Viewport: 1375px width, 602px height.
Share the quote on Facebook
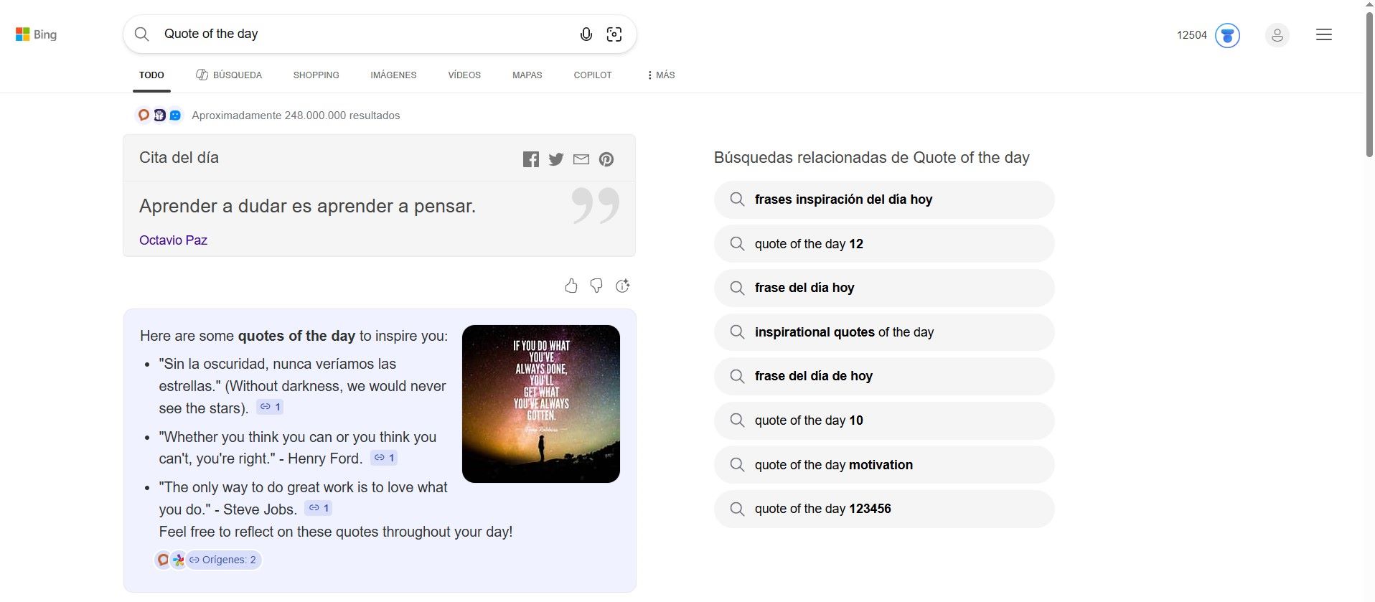[531, 159]
